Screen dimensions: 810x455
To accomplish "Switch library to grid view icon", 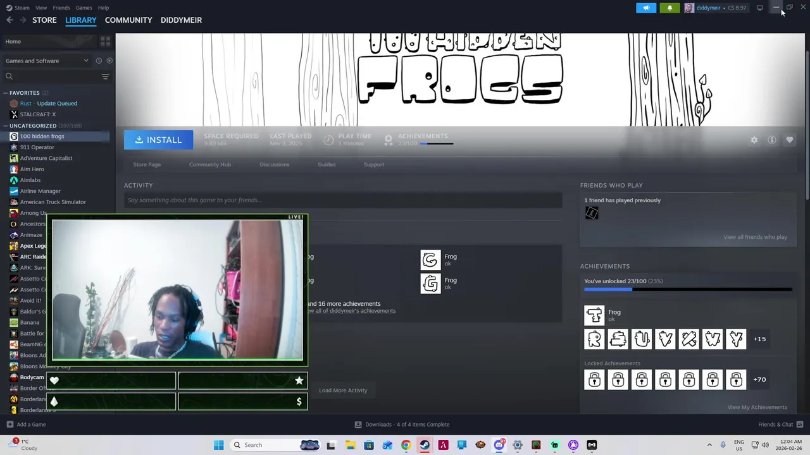I will click(x=105, y=41).
